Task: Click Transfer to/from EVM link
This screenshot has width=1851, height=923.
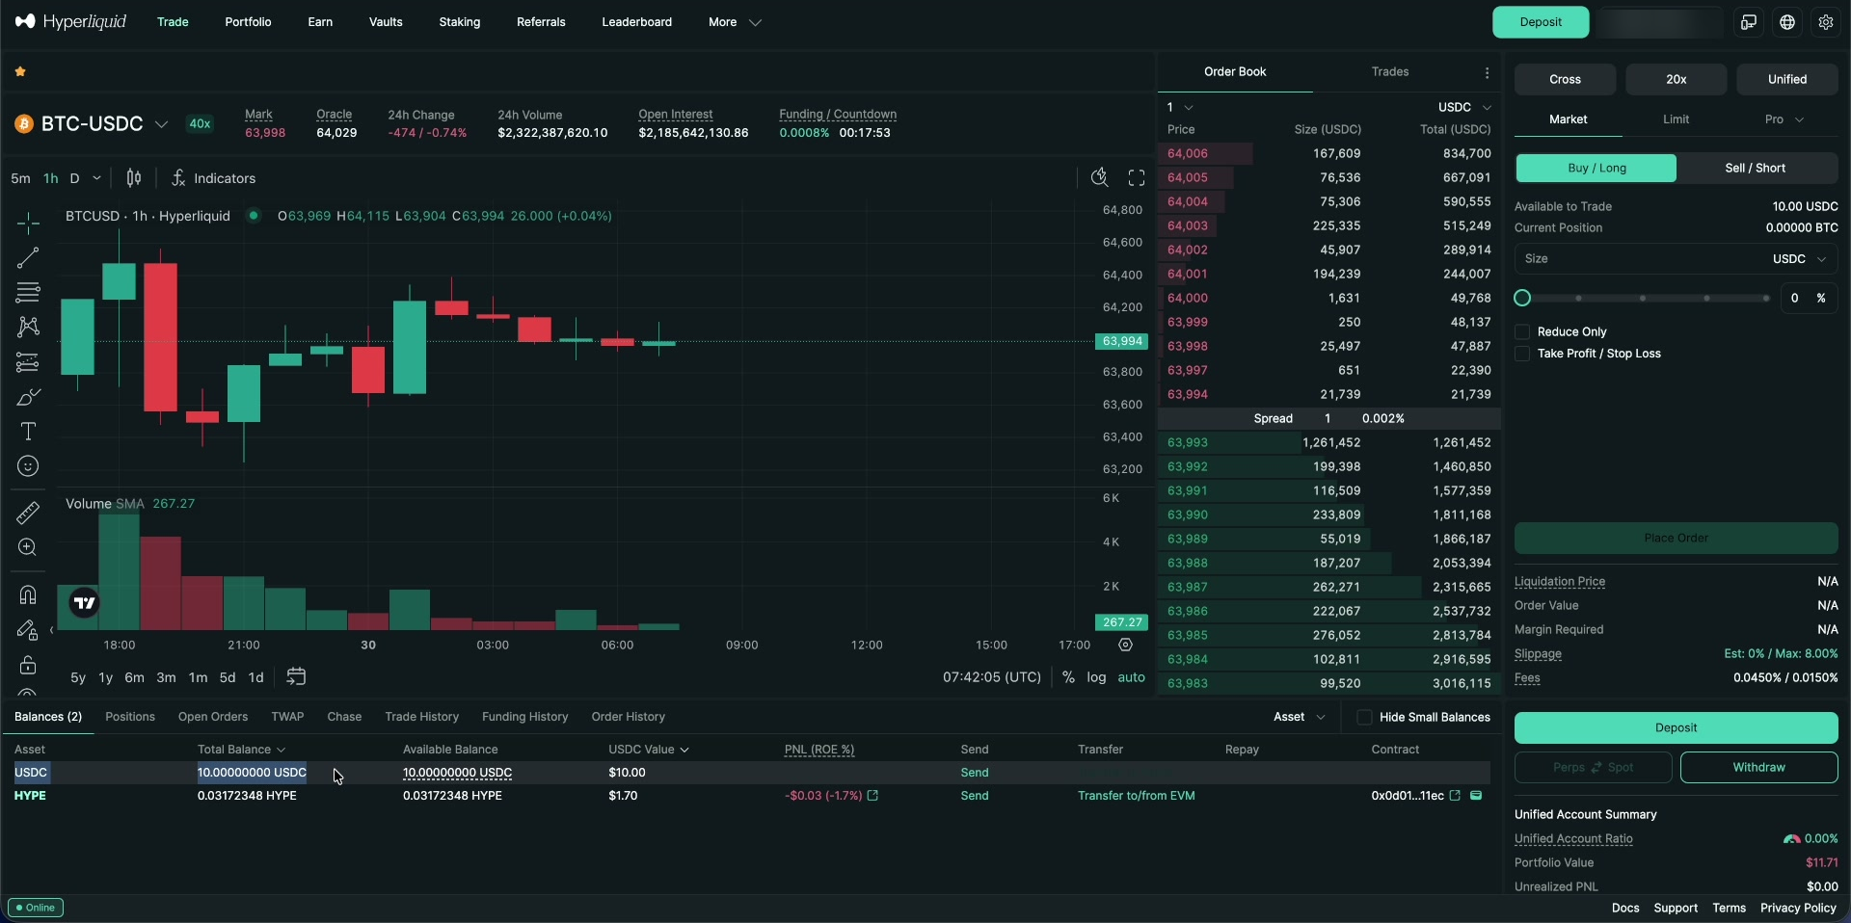Action: pos(1136,796)
